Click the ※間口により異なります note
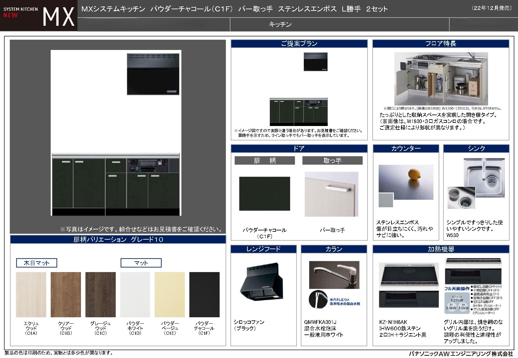 point(442,109)
